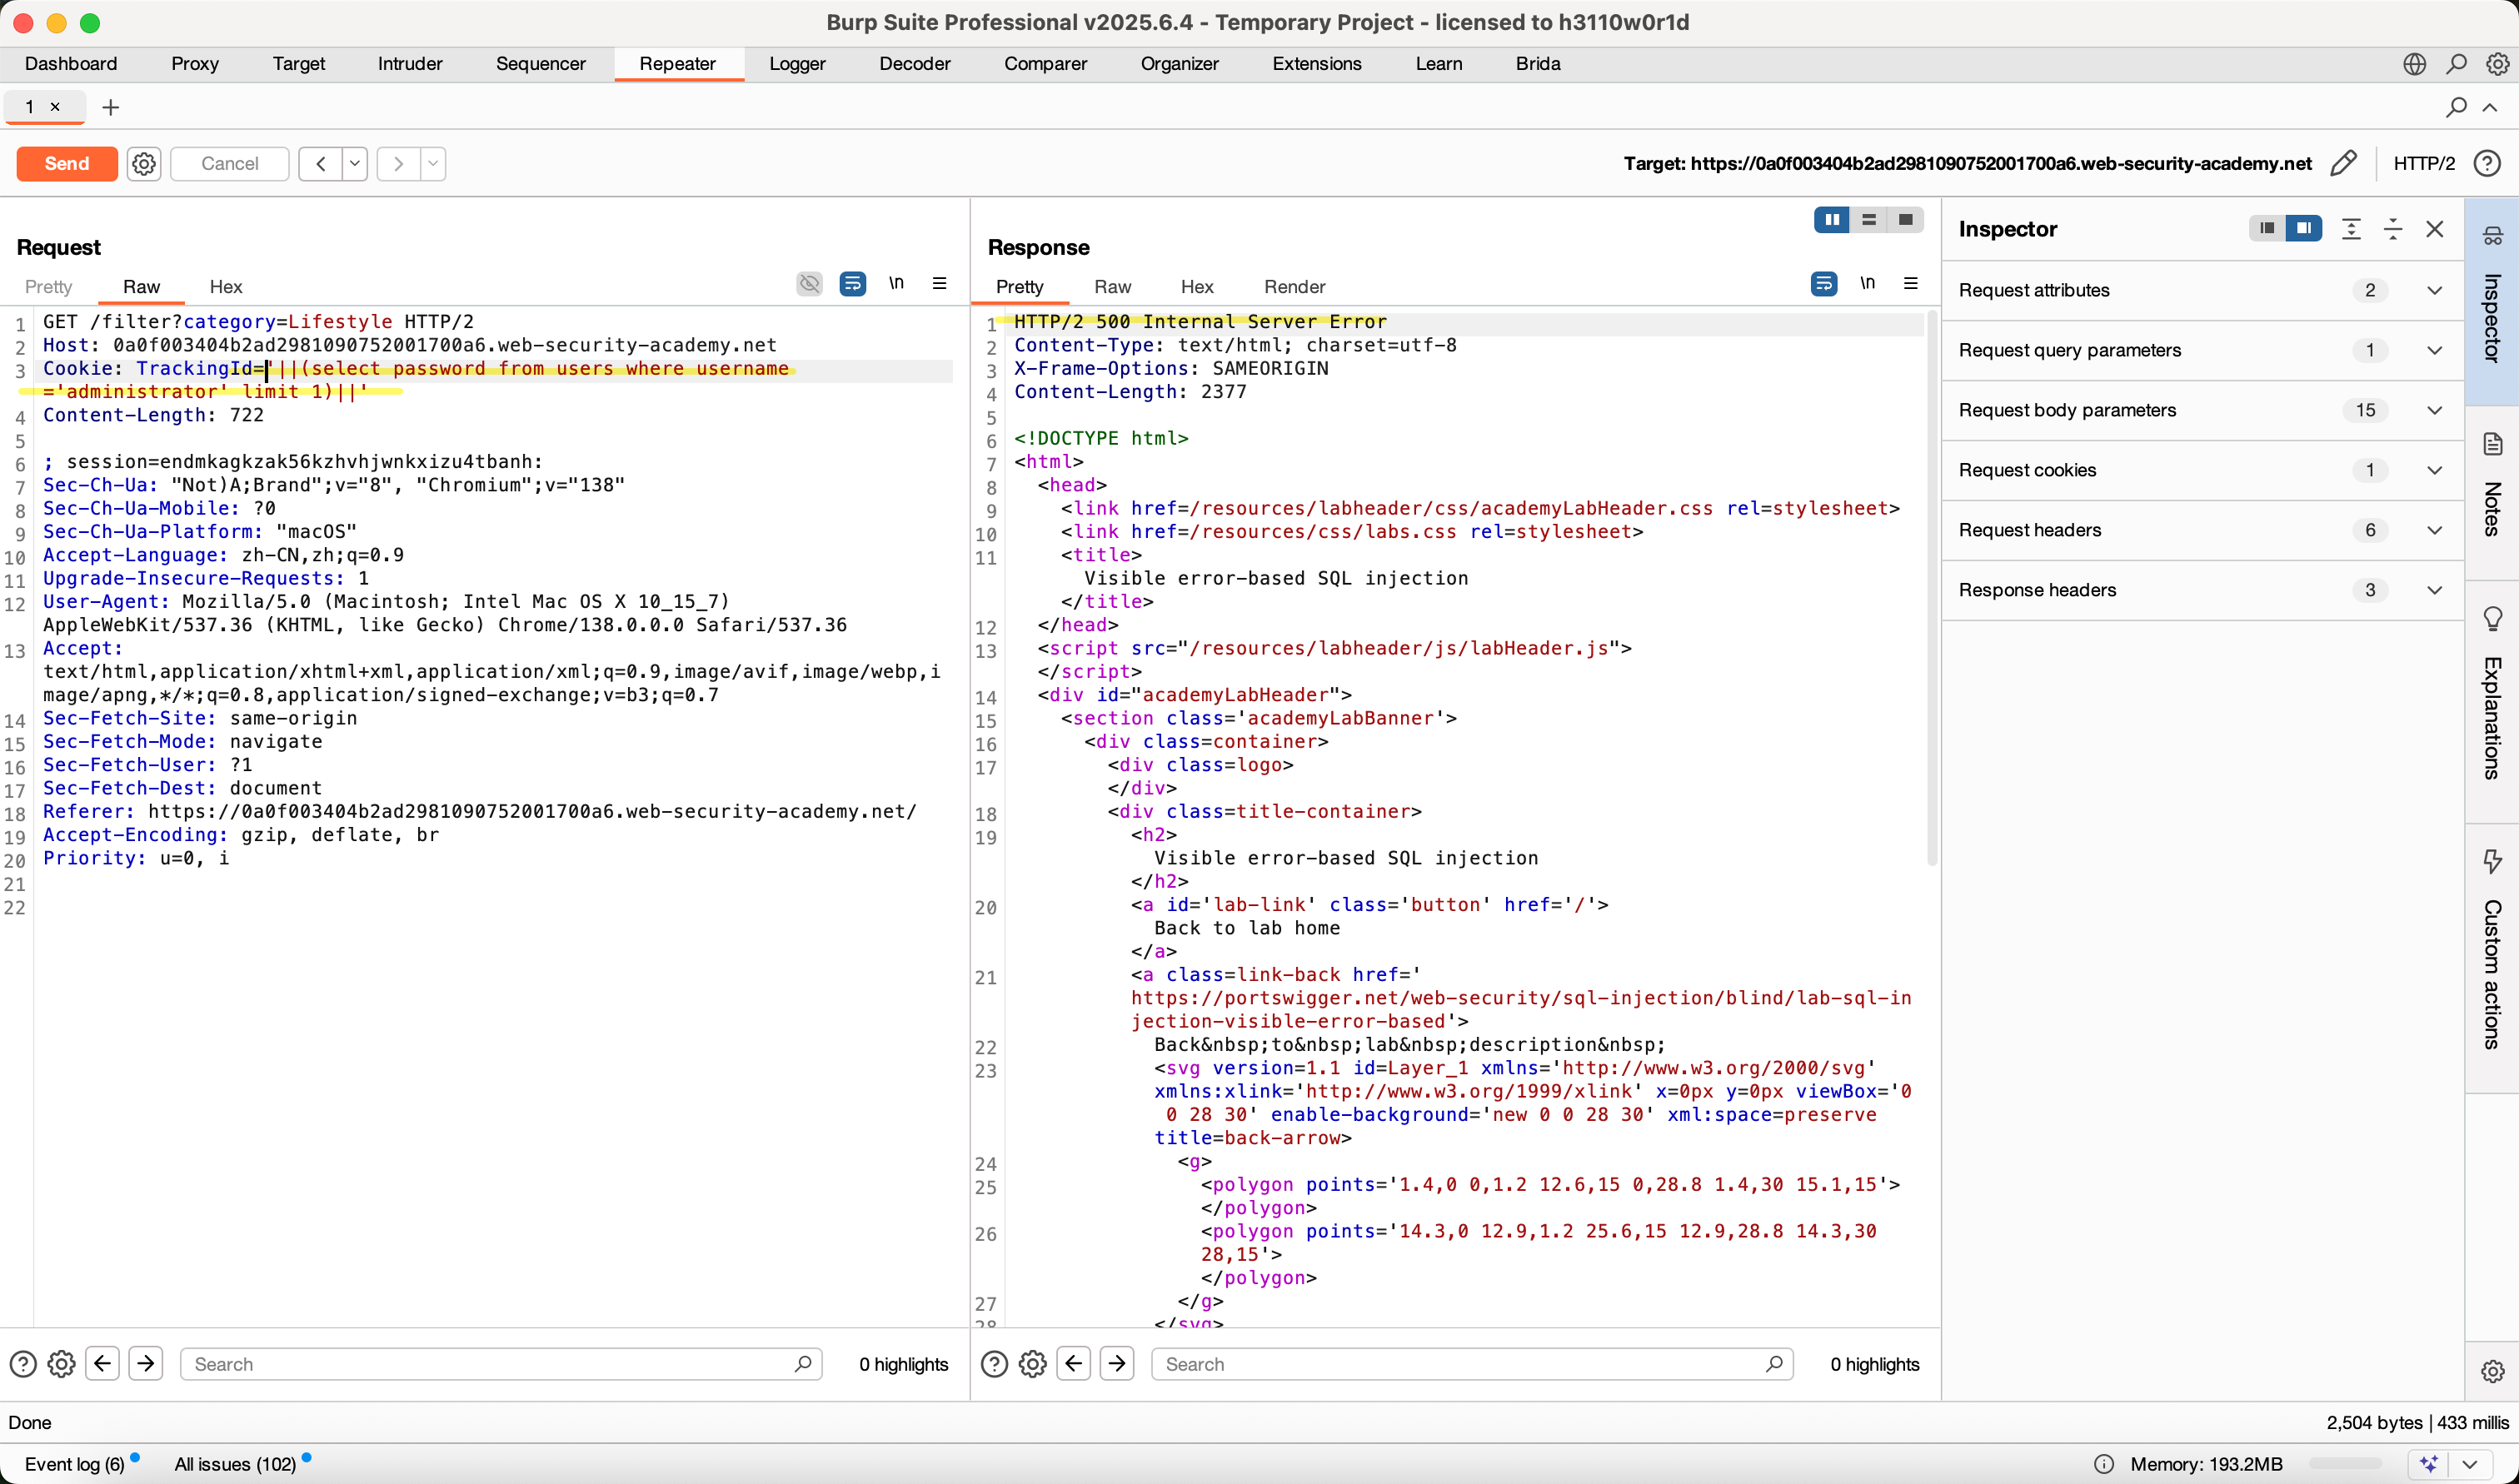
Task: Select top-bottom layout button
Action: [1868, 220]
